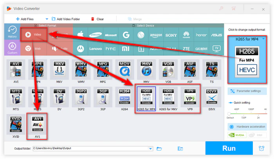
Task: Expand the Add Files dropdown arrow
Action: pyautogui.click(x=47, y=19)
